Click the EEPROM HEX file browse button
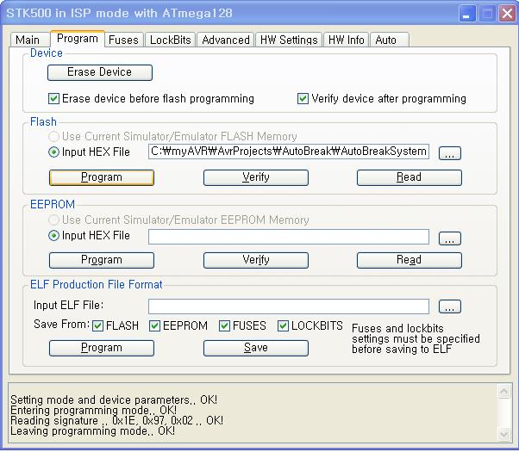This screenshot has height=452, width=519. point(450,238)
